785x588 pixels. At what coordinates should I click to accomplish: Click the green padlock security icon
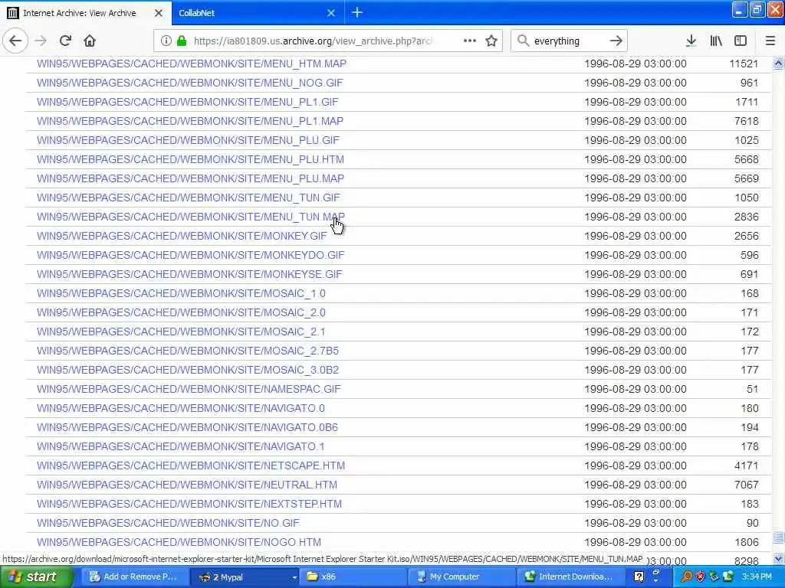pos(182,41)
